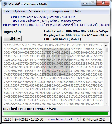
Task: Open the Options menu
Action: pyautogui.click(x=19, y=11)
